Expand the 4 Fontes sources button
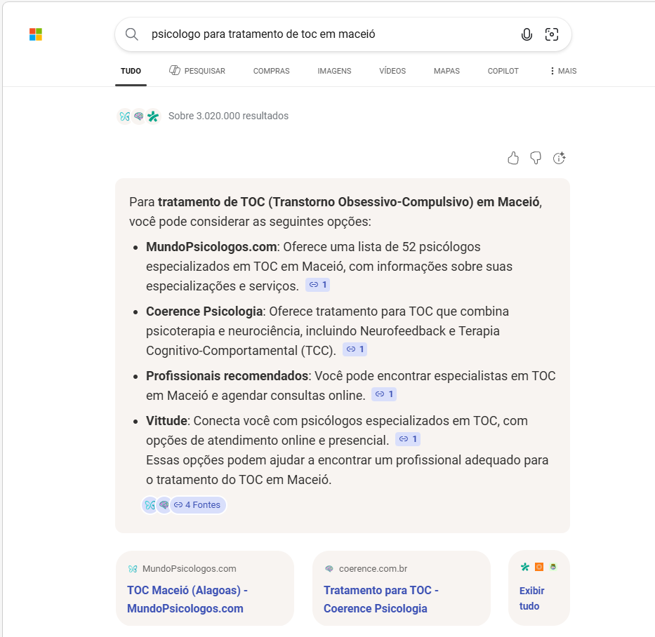The height and width of the screenshot is (637, 655). point(198,505)
